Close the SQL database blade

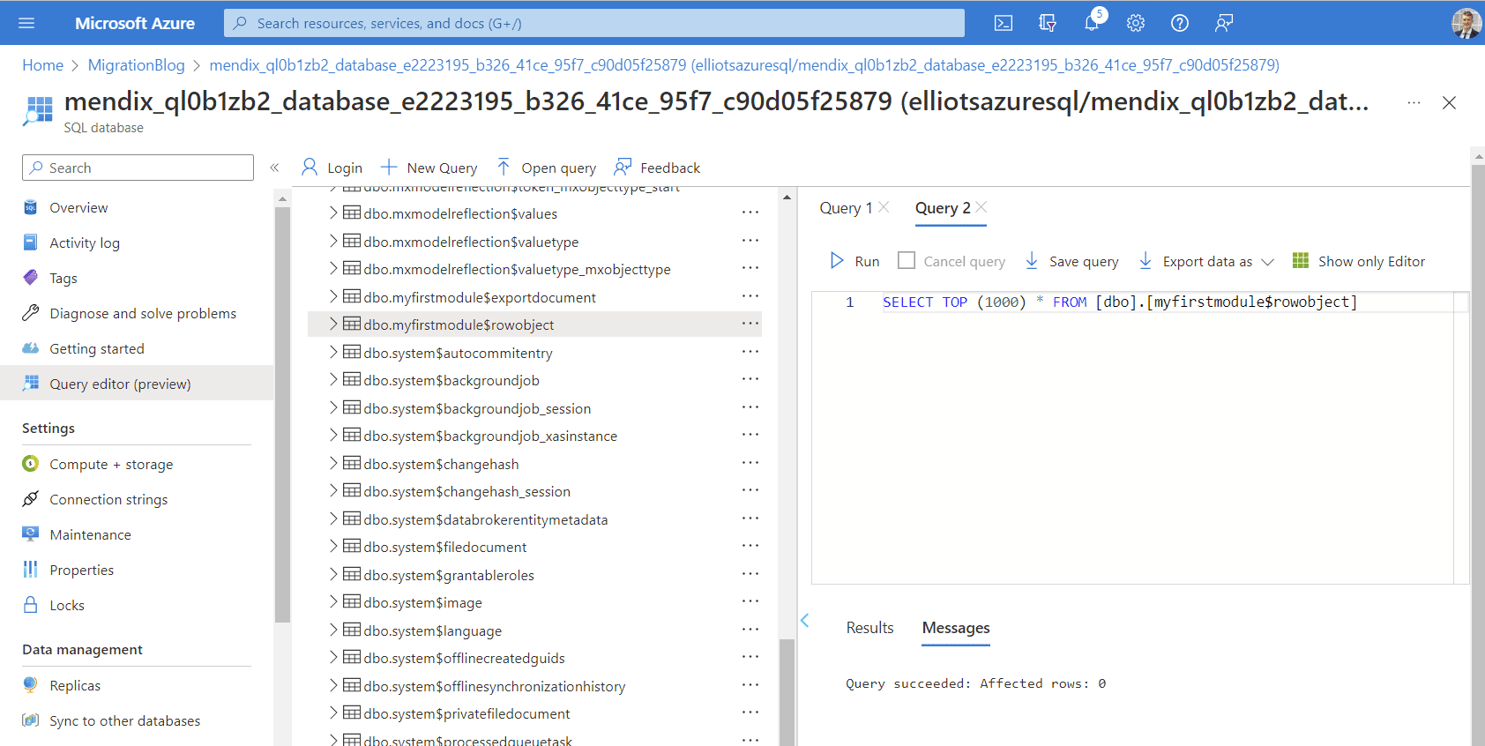1449,103
